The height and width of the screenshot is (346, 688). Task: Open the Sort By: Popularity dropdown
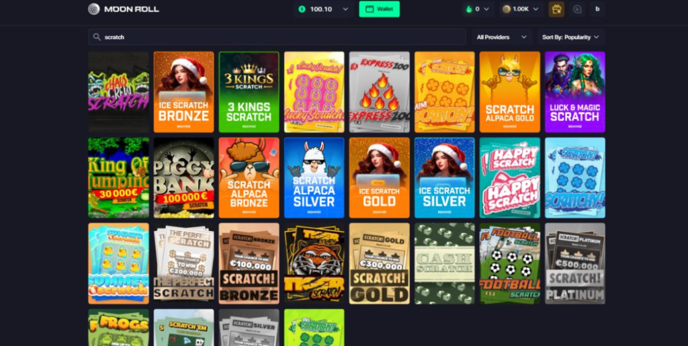(x=570, y=37)
